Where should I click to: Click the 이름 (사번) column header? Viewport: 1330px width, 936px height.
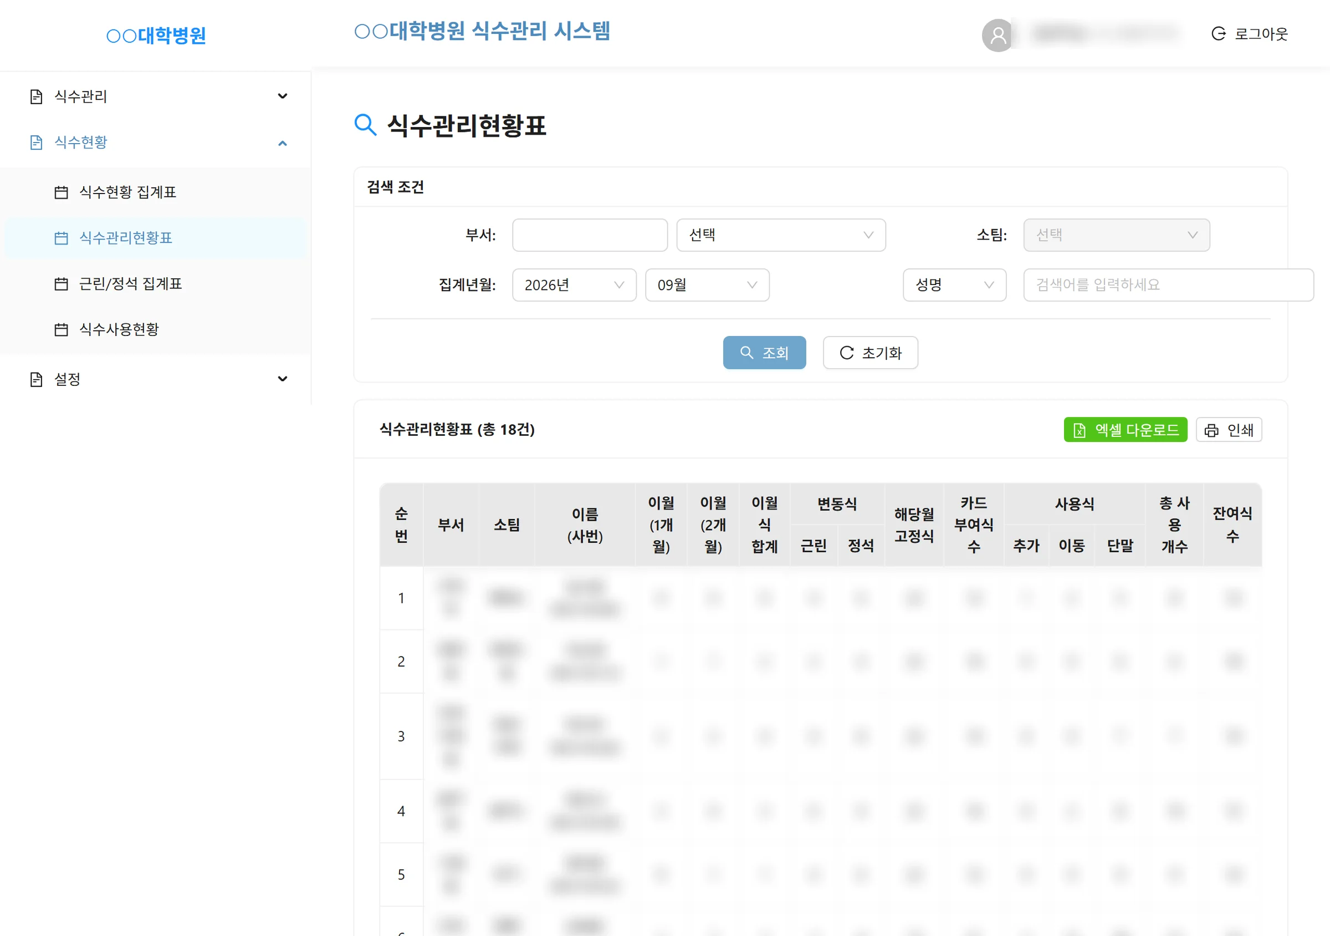[x=585, y=525]
